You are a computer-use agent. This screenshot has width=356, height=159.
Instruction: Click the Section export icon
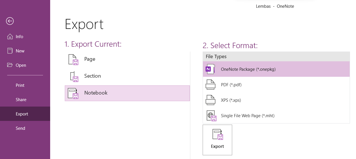(x=74, y=76)
